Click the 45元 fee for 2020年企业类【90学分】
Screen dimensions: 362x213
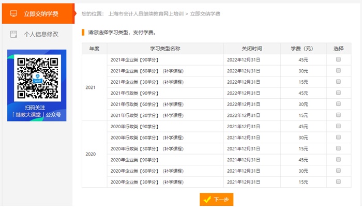(303, 160)
